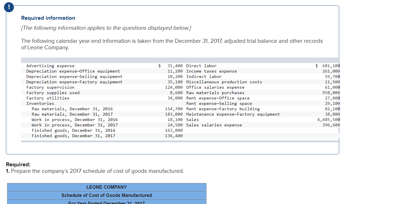Click "Miscellaneous production costs" label

pyautogui.click(x=224, y=82)
